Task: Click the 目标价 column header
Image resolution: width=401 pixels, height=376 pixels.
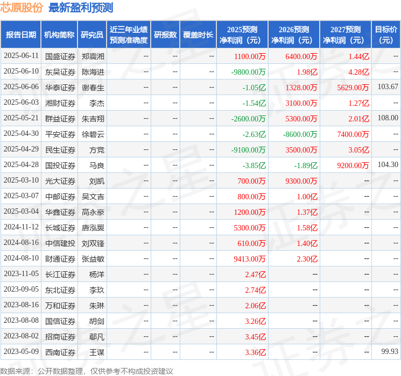Action: click(x=386, y=35)
